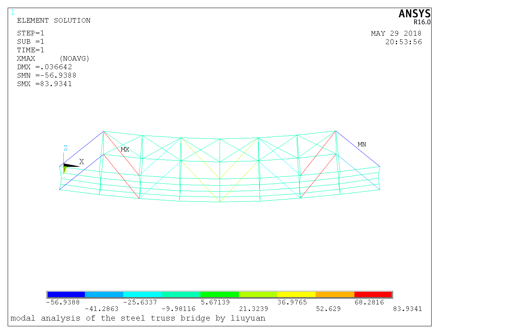This screenshot has height=334, width=513.
Task: Pick the yellow legend color band
Action: click(x=296, y=294)
